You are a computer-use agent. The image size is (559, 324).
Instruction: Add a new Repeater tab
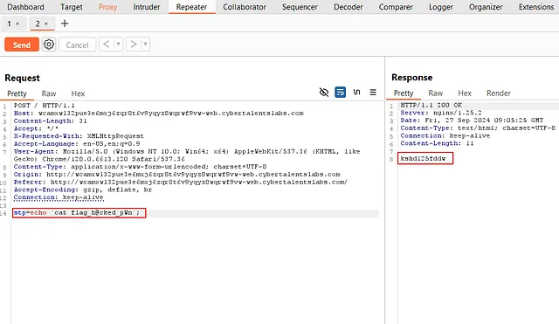coord(65,24)
